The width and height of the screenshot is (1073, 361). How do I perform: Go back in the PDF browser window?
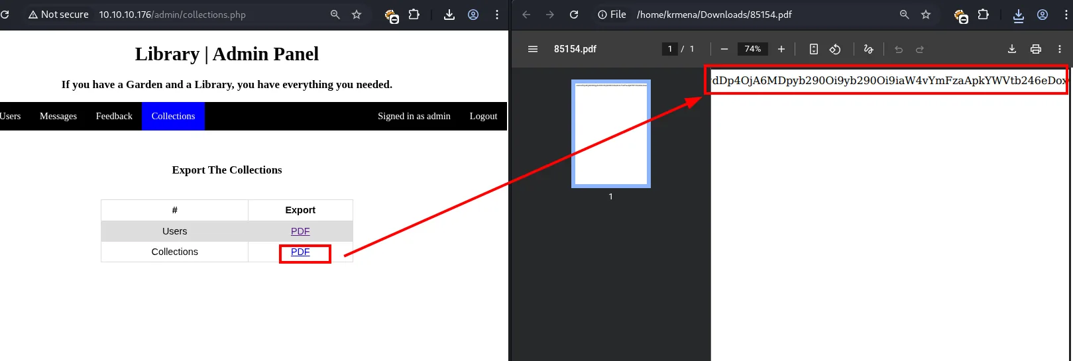526,15
